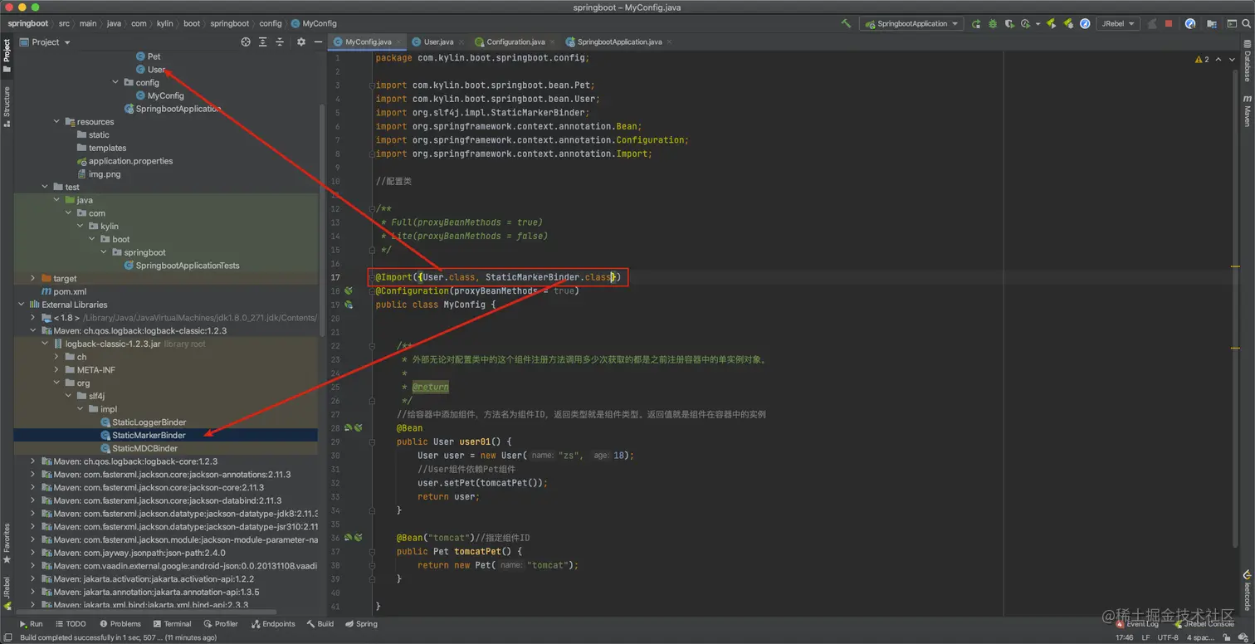Open the Maven side panel
The image size is (1255, 644).
click(1247, 110)
